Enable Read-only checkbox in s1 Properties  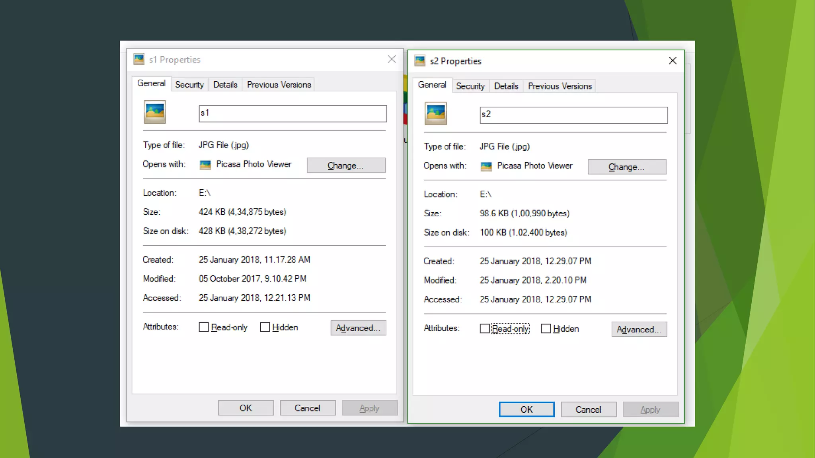coord(204,327)
